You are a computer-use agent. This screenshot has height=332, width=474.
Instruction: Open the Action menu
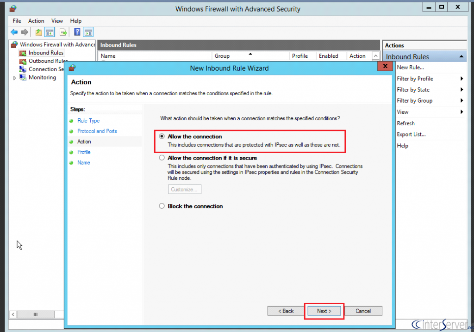[x=36, y=21]
